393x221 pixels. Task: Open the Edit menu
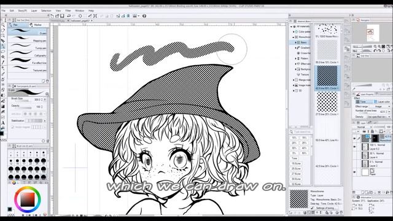pos(12,11)
